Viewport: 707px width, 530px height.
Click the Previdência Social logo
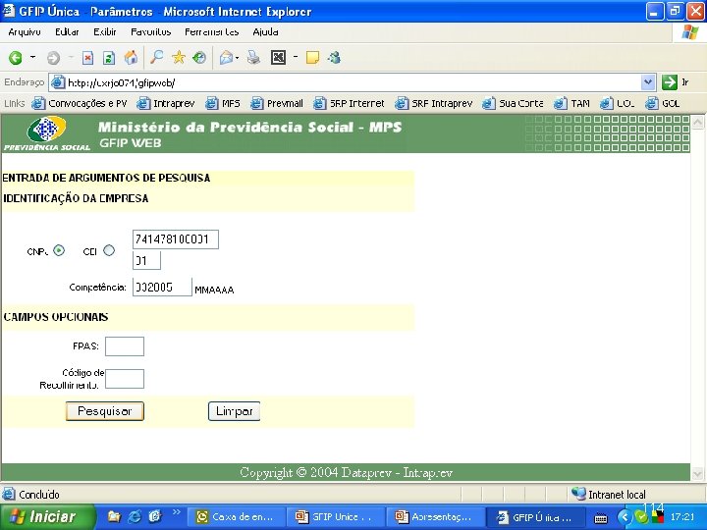(x=47, y=133)
